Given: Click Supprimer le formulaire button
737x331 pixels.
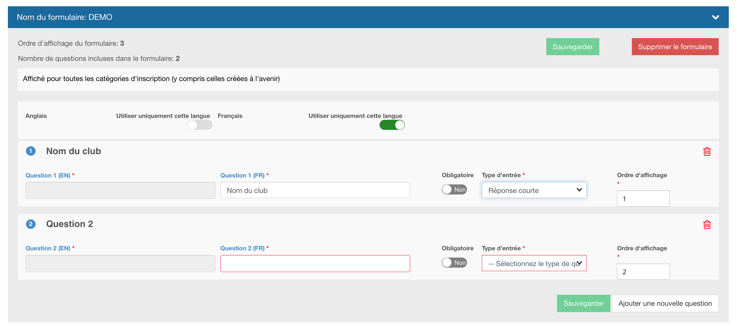Looking at the screenshot, I should [675, 47].
